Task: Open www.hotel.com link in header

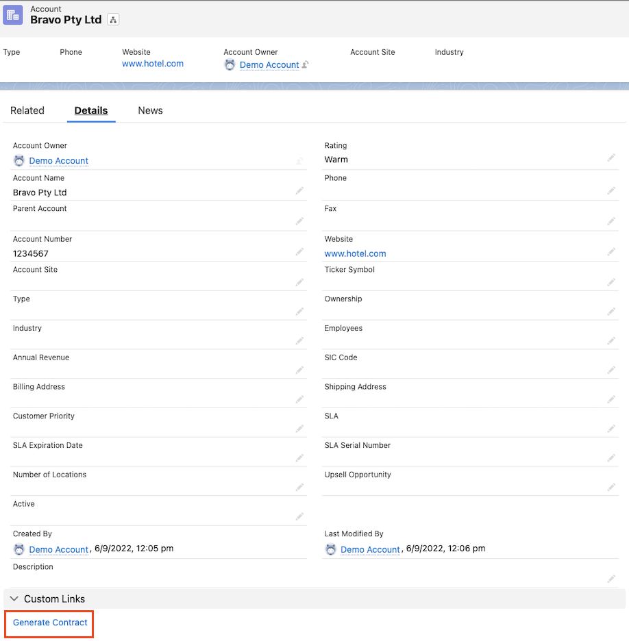Action: coord(153,64)
